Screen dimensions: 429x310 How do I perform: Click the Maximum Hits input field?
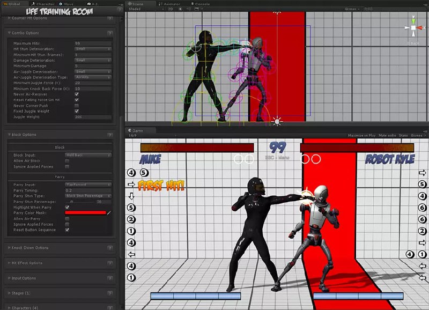click(92, 43)
